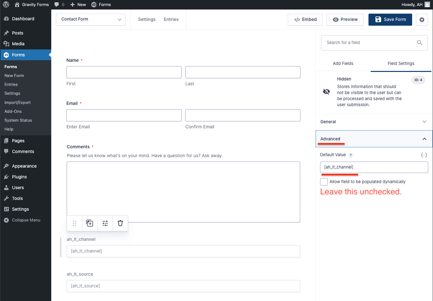Open the Embed dialog

[x=305, y=19]
